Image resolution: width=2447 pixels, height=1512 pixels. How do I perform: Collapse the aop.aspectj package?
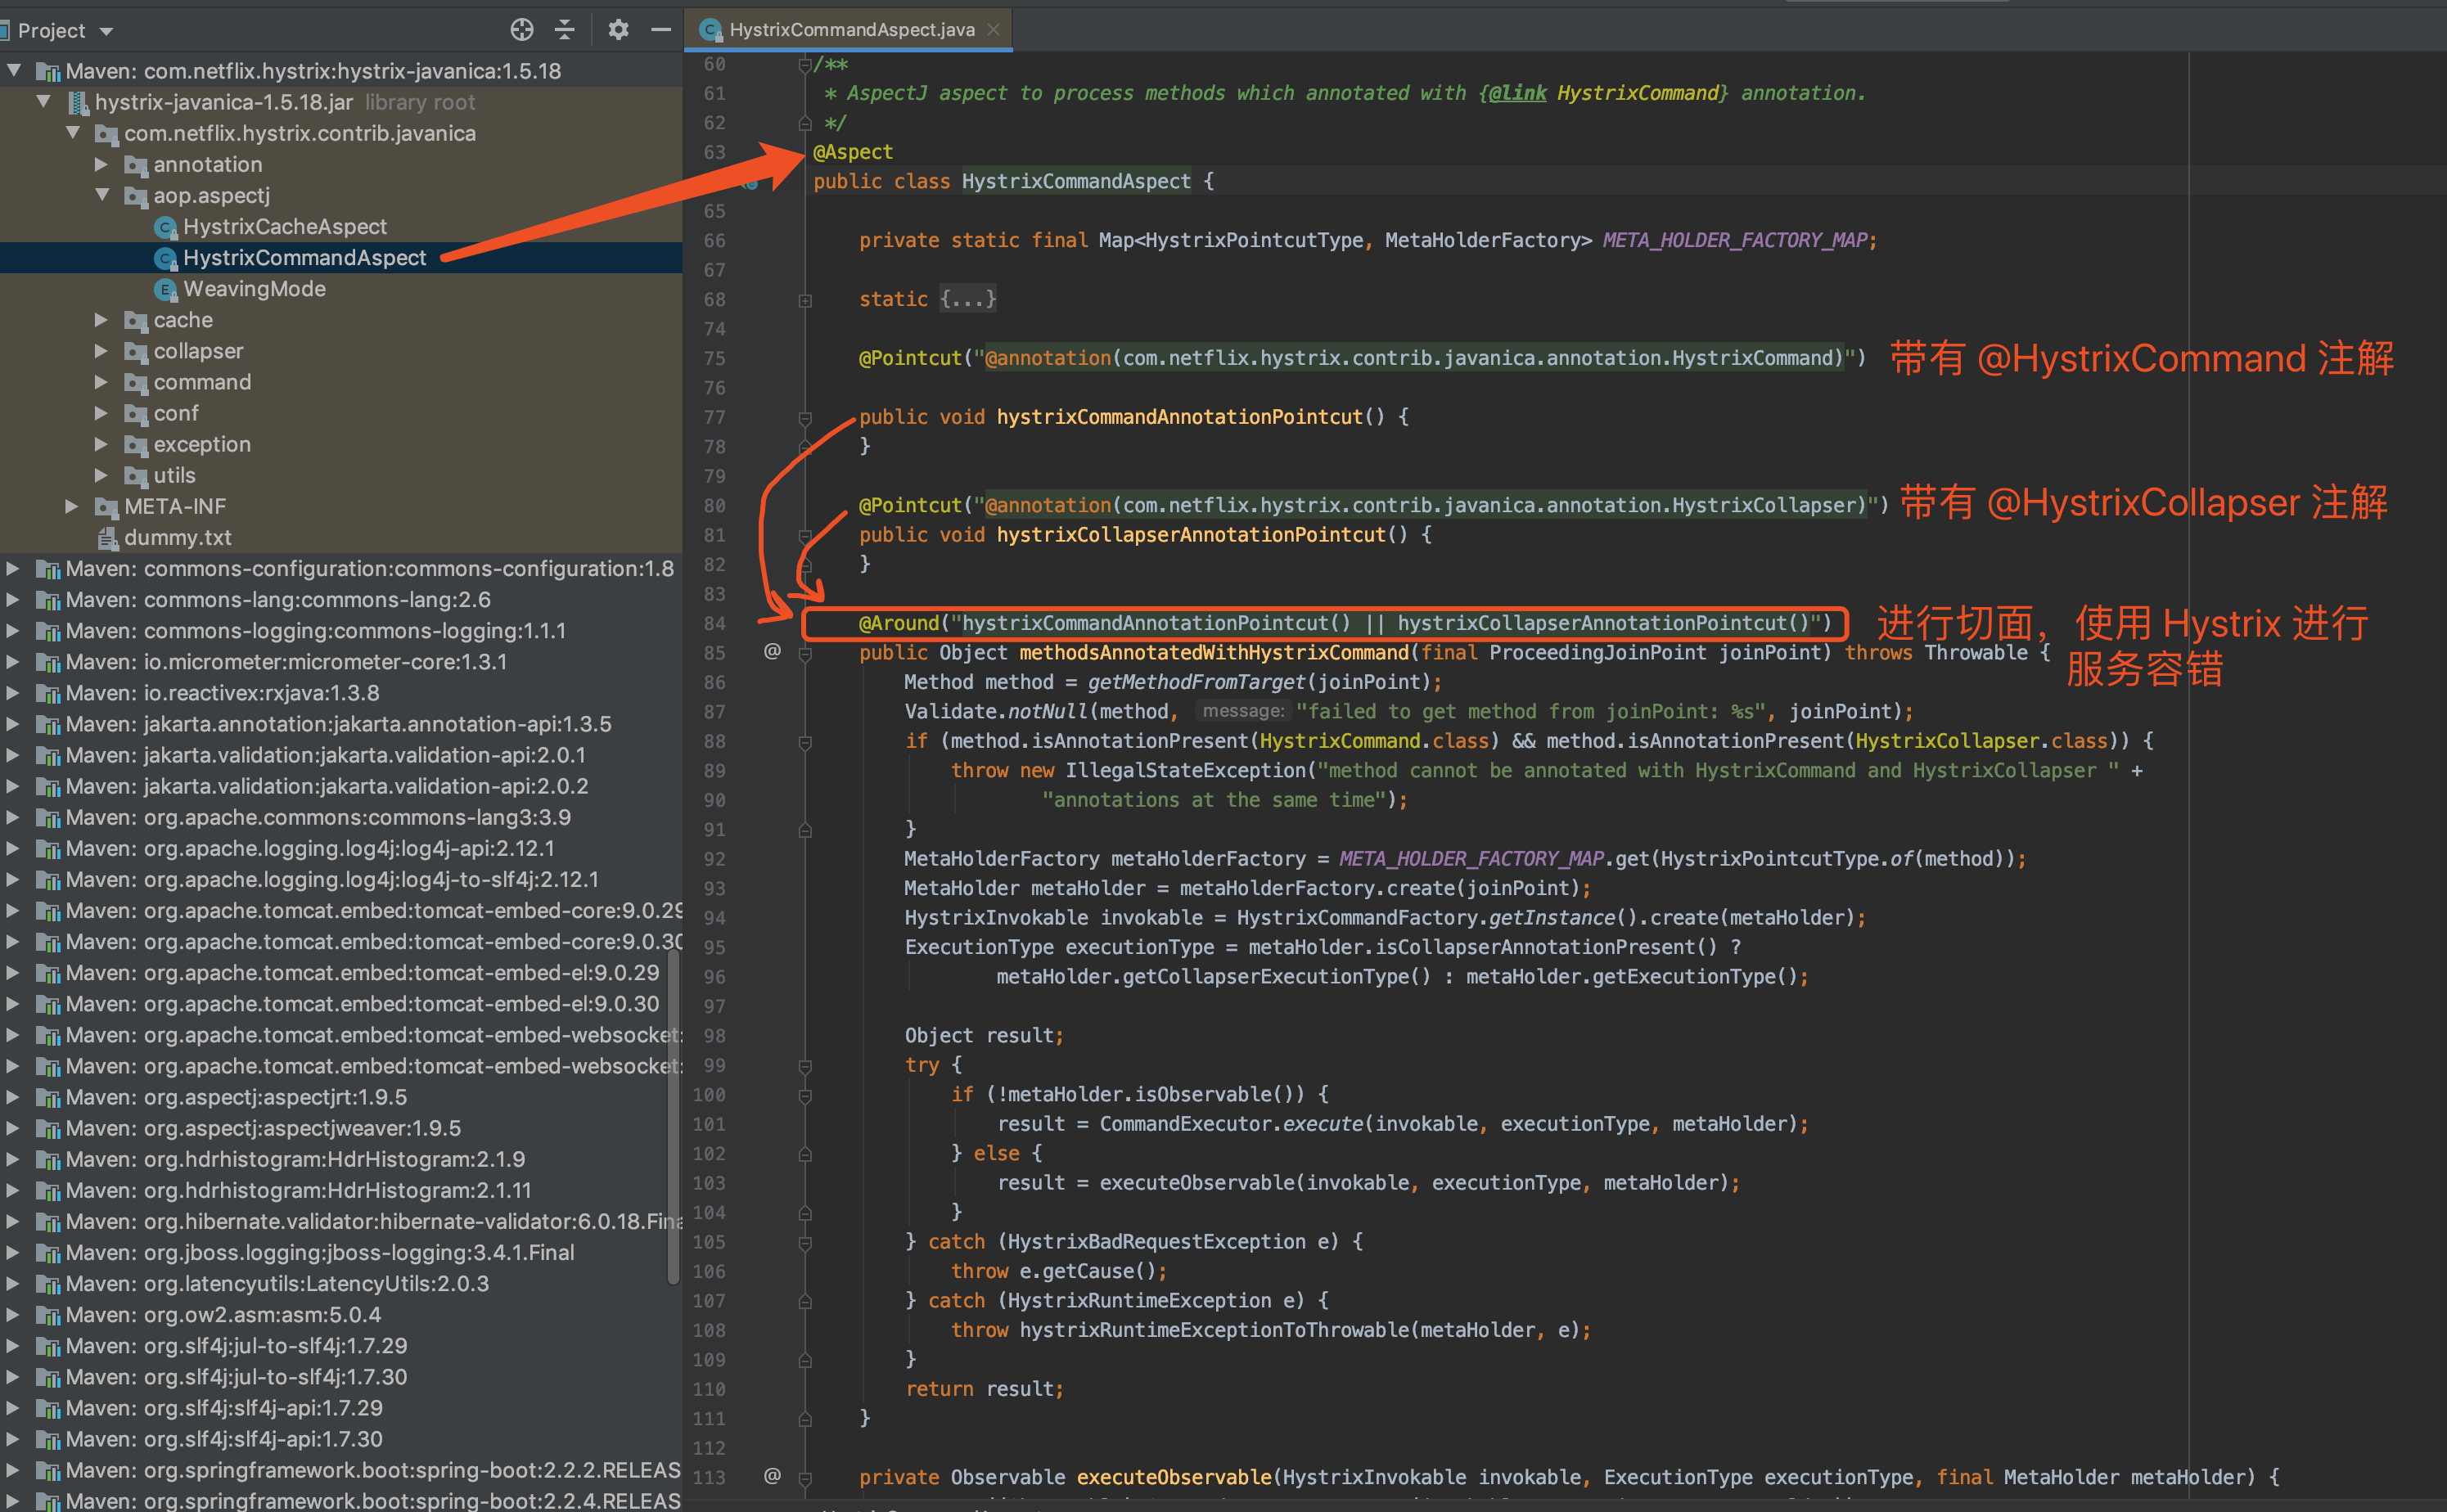(101, 195)
